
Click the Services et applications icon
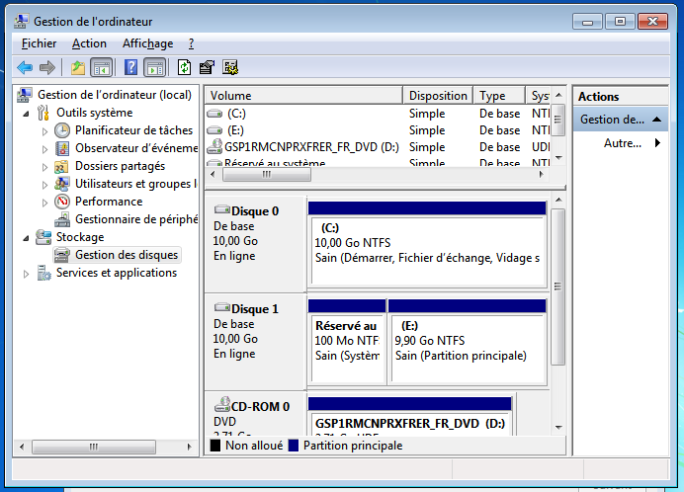coord(44,273)
